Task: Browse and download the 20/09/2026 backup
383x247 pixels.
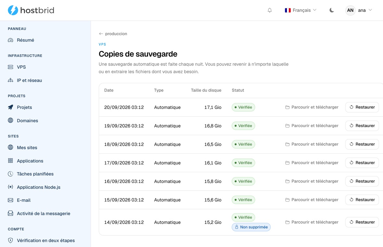Action: click(312, 107)
